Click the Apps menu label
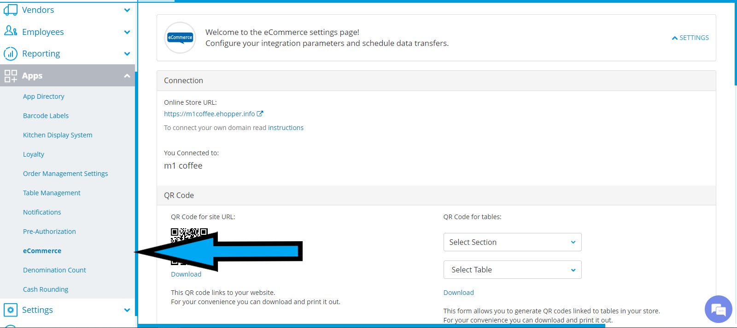Image resolution: width=737 pixels, height=328 pixels. tap(32, 76)
